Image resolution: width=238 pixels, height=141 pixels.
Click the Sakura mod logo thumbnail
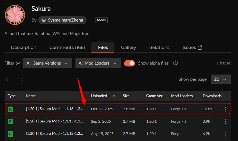[15, 15]
